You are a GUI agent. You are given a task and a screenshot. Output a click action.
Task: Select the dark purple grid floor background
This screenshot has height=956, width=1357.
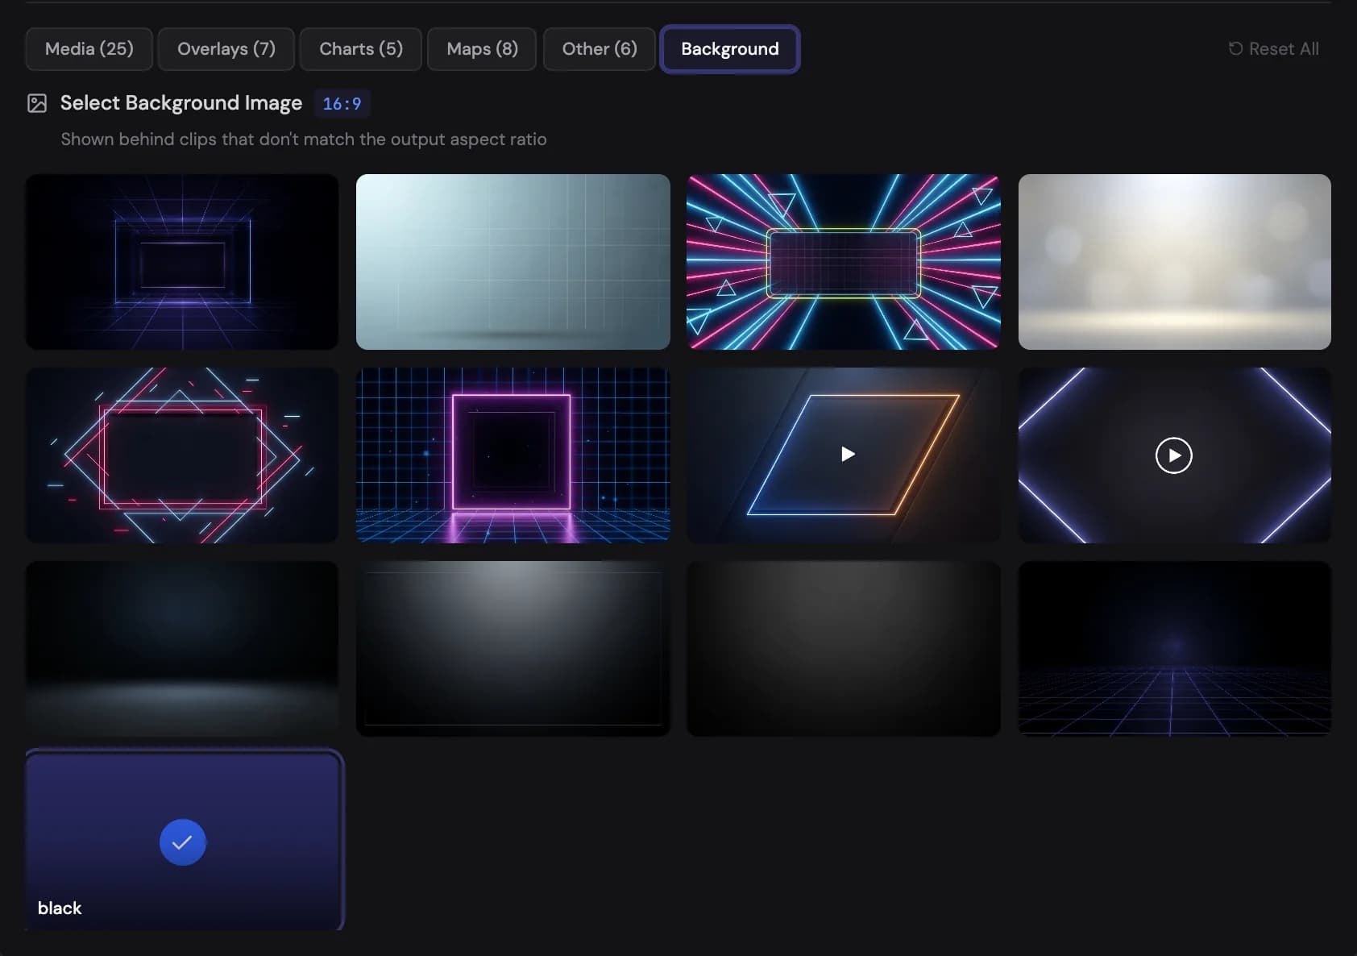[1175, 649]
